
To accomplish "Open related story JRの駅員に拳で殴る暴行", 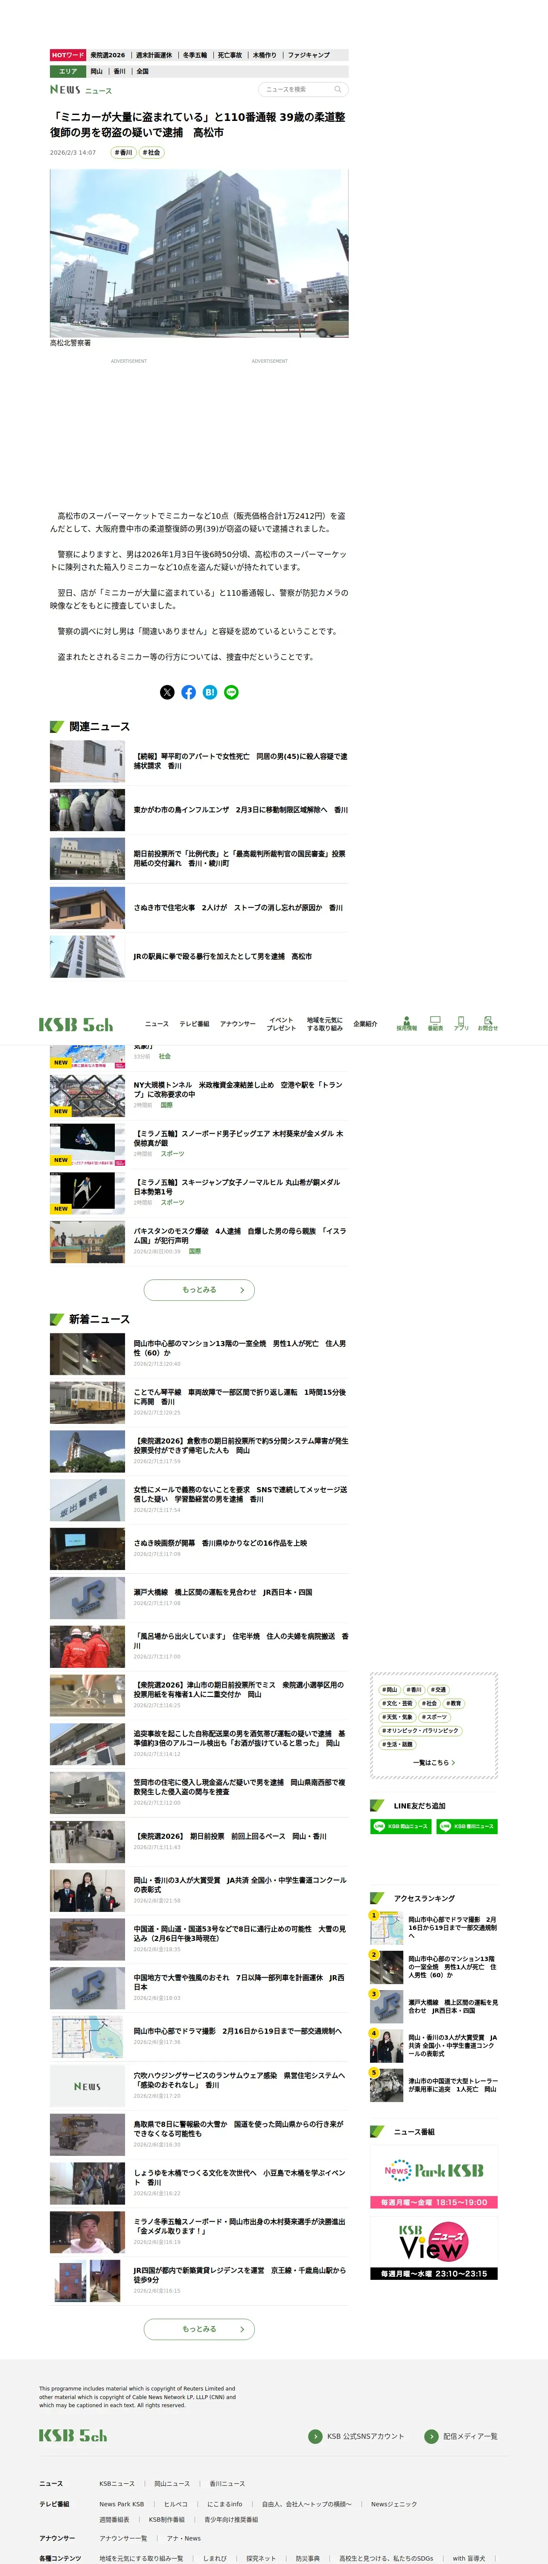I will tap(223, 956).
